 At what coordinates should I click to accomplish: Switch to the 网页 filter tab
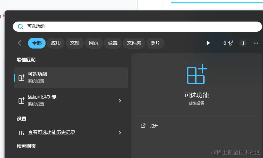94,43
